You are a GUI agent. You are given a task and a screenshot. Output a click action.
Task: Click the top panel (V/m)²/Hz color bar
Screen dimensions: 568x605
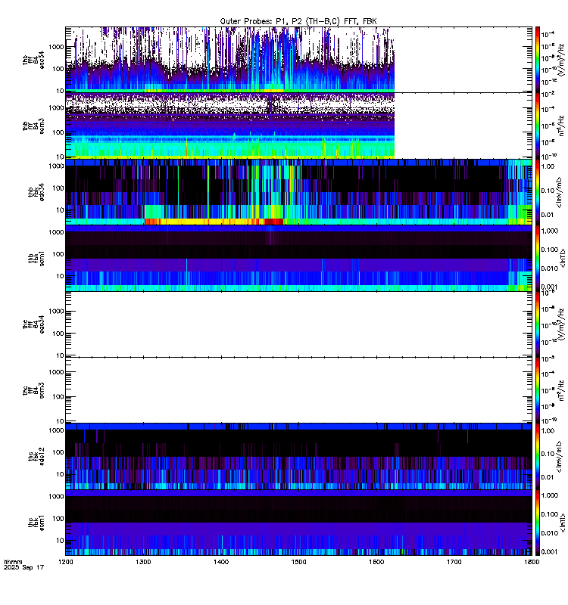coord(538,60)
